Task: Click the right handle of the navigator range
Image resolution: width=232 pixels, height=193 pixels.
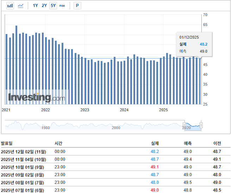Action: (201, 125)
